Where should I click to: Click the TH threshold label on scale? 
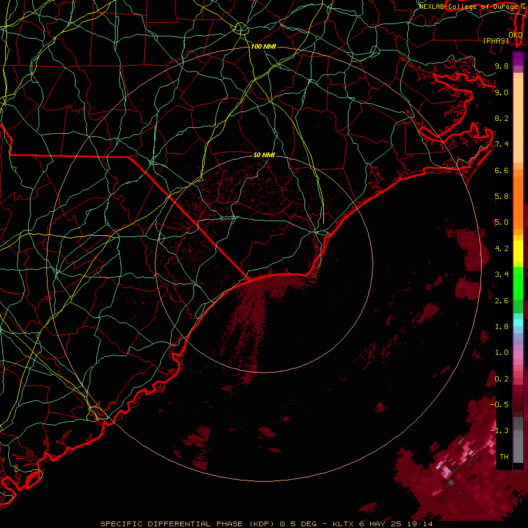pos(504,457)
